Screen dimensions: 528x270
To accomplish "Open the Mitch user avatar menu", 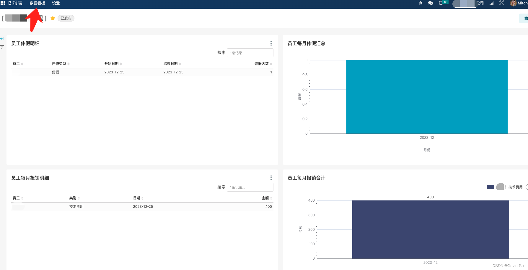I will 519,3.
